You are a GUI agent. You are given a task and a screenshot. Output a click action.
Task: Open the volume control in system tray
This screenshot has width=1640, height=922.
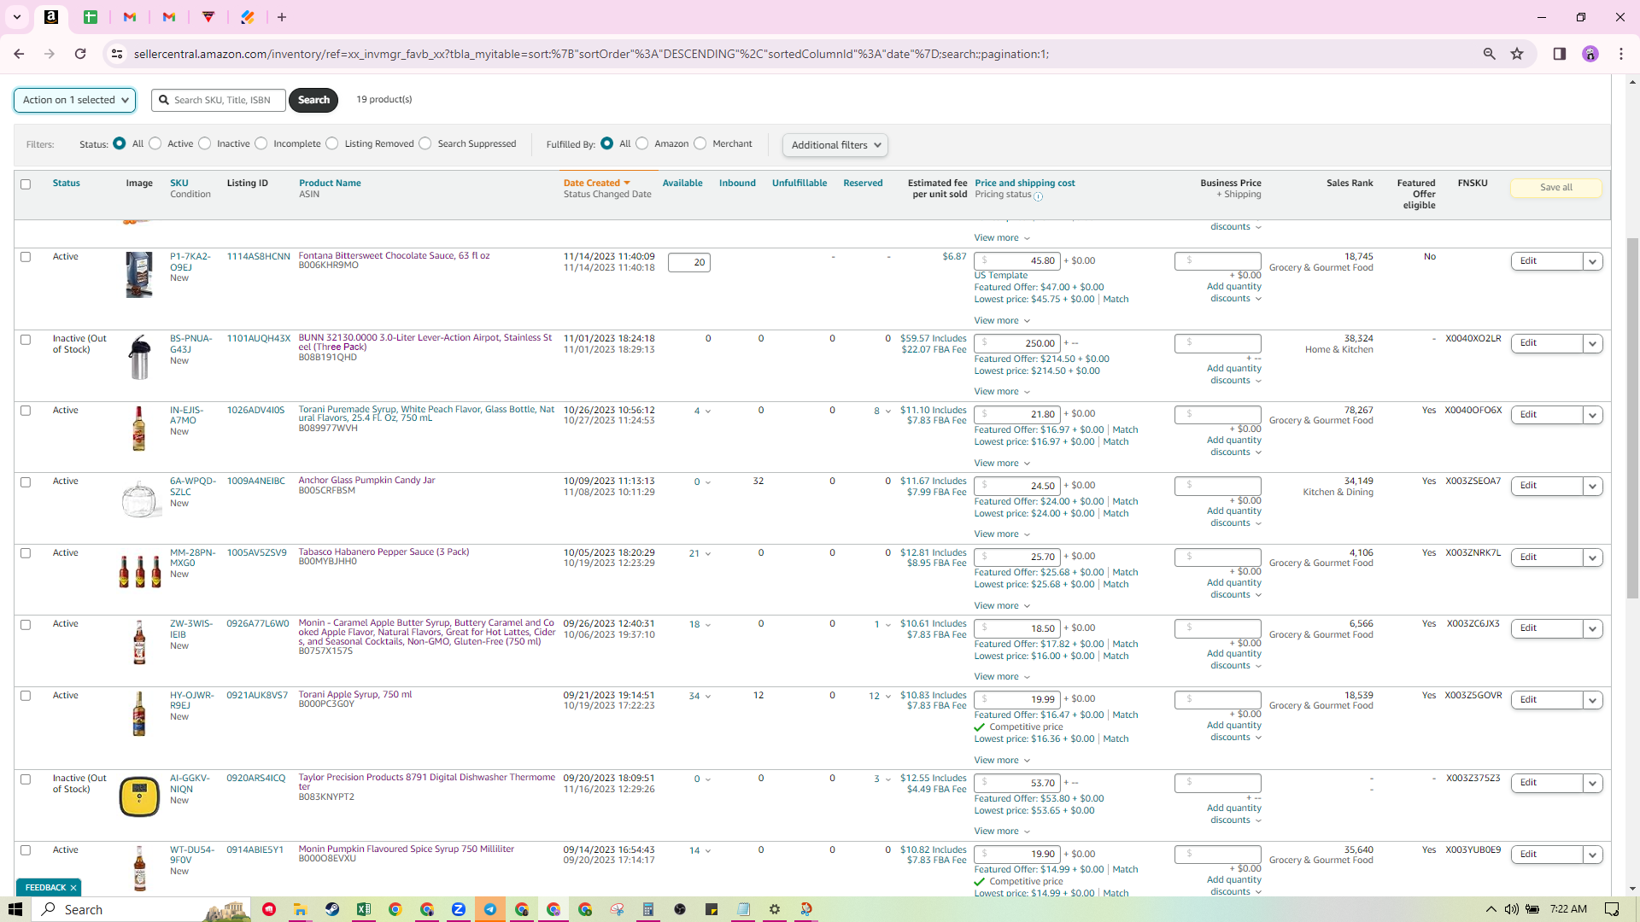(1512, 909)
